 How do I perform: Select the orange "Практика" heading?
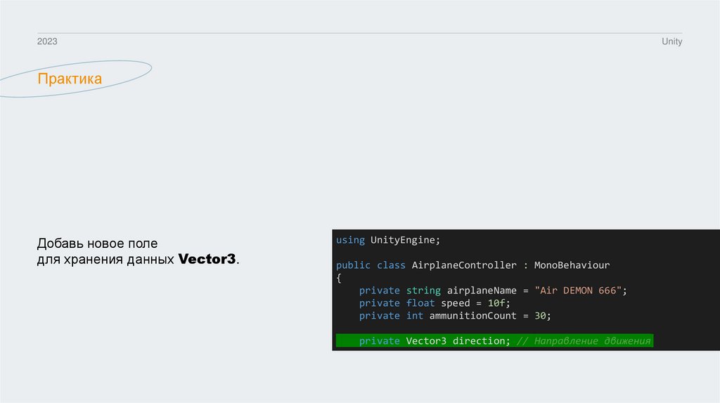[x=70, y=79]
